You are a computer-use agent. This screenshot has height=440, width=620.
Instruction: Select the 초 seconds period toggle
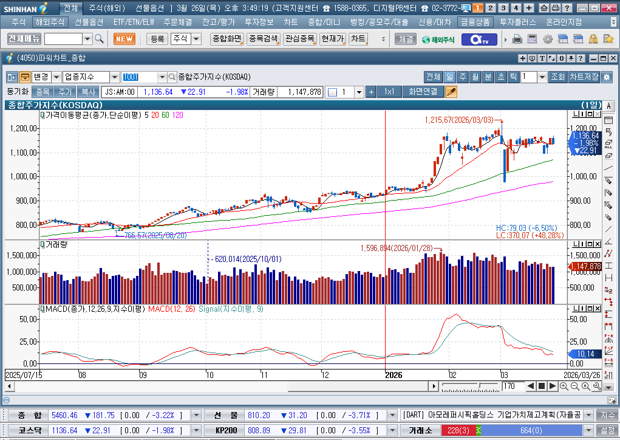(x=500, y=77)
